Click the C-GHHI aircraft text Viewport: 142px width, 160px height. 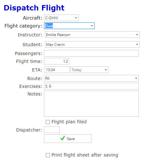pos(52,18)
